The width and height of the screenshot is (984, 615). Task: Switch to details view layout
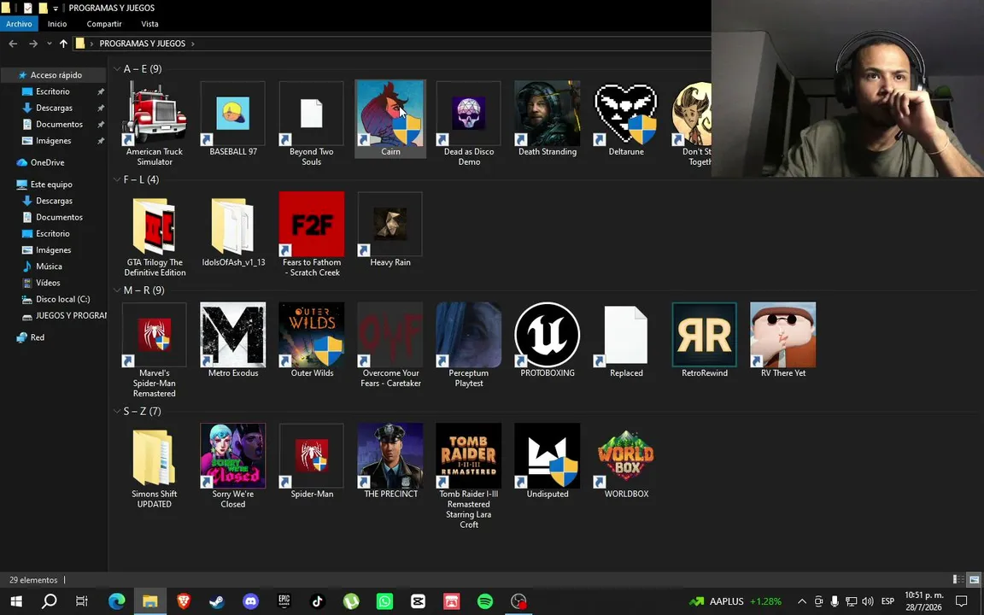pyautogui.click(x=958, y=580)
